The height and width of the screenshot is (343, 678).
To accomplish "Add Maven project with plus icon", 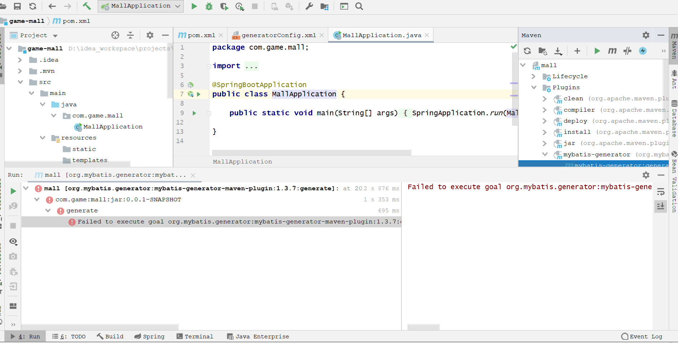I will coord(577,51).
